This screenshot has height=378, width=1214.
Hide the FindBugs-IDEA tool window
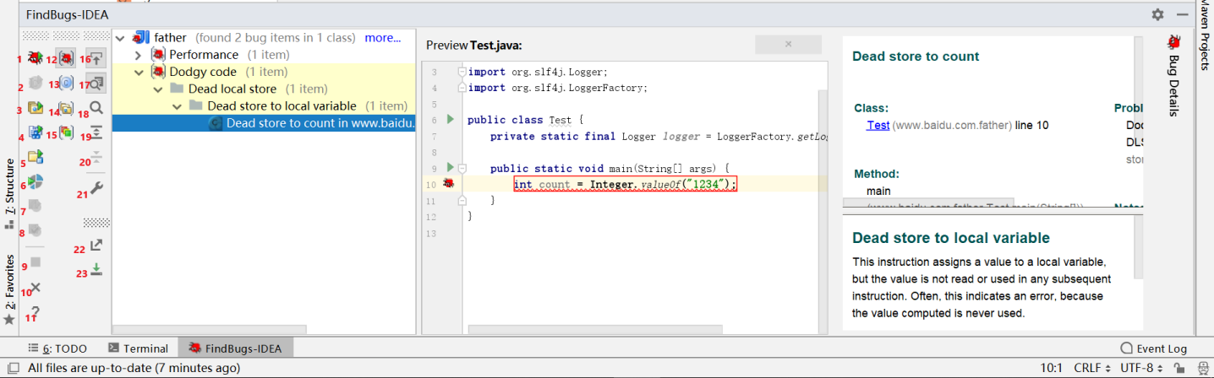point(1183,14)
